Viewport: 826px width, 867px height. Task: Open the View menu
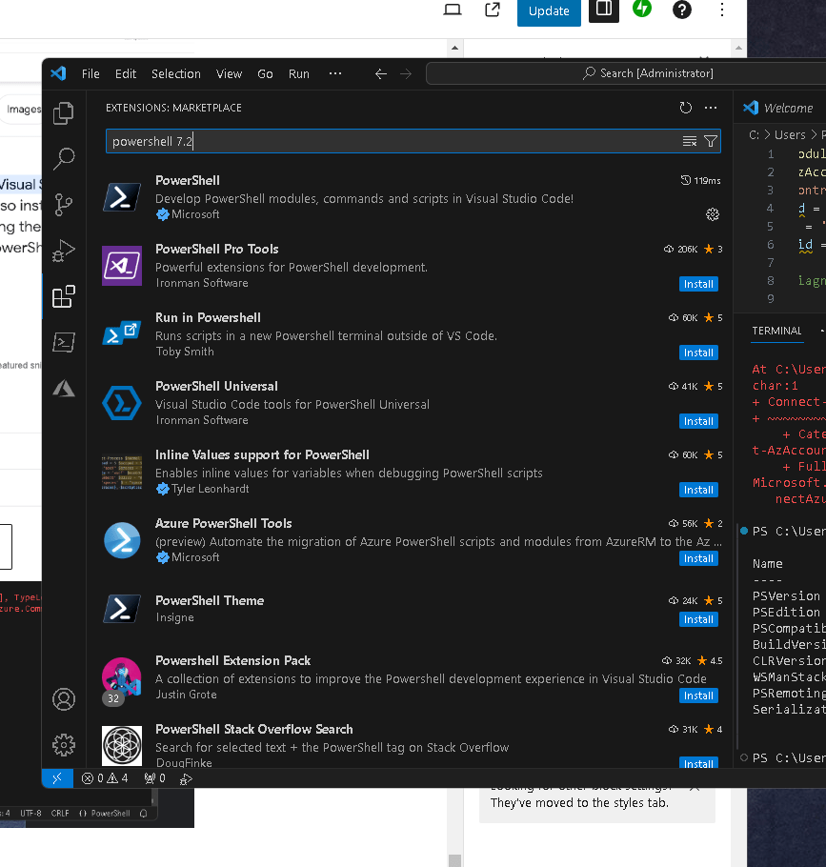click(229, 74)
